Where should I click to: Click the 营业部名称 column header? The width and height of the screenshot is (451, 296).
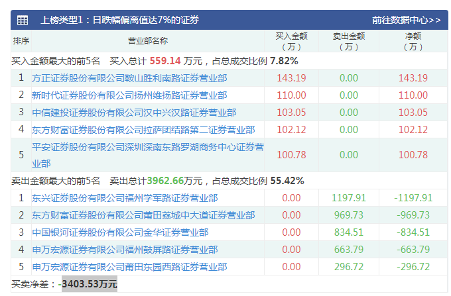coord(147,41)
